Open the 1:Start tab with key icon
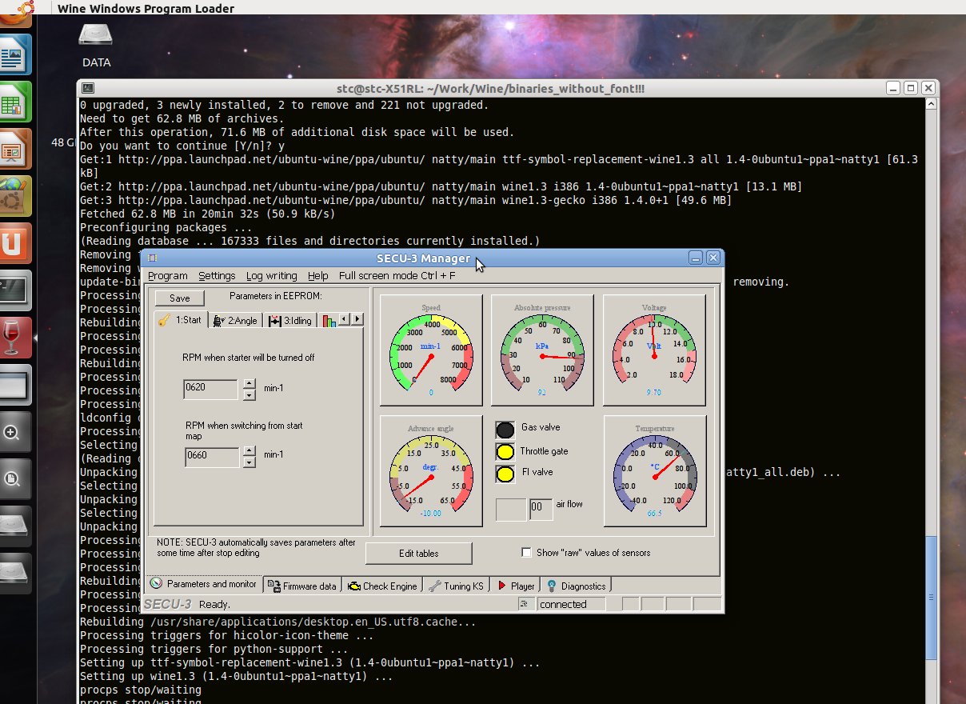Screen dimensions: 966x704 180,320
